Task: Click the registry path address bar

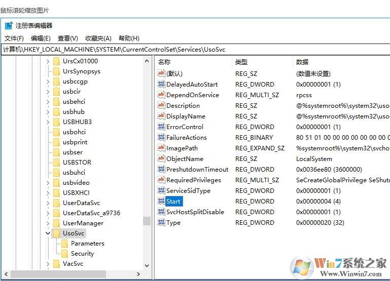Action: [195, 50]
